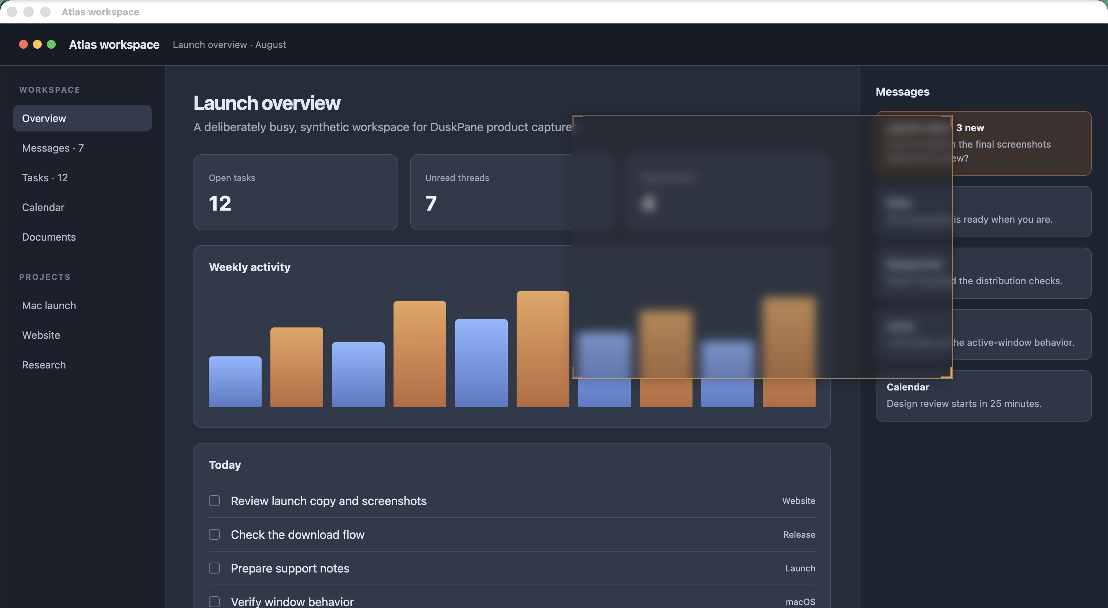Open the message ending 'the distribution checks.'
The width and height of the screenshot is (1108, 608).
point(983,273)
